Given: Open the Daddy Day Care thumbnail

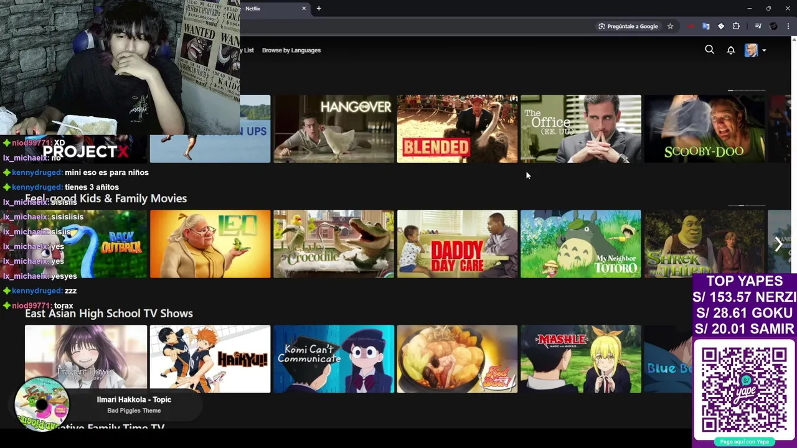Looking at the screenshot, I should pos(457,244).
